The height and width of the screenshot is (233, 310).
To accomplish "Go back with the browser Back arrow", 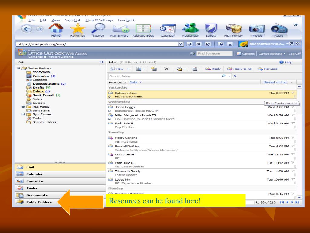I will [27, 29].
